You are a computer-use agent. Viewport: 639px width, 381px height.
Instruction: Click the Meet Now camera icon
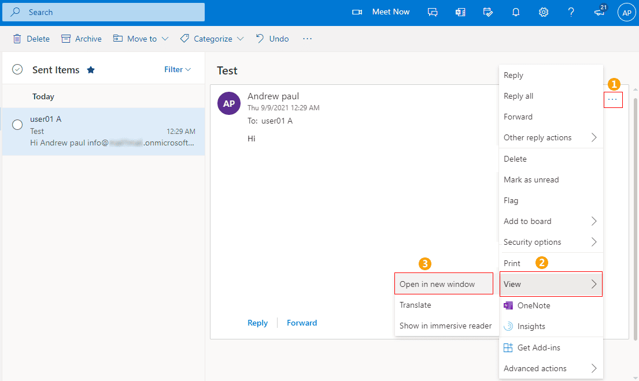pos(357,12)
